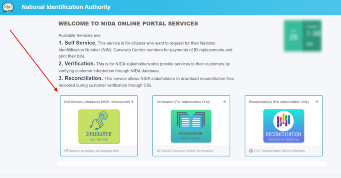Click the National Identification Authority header title

[x=66, y=7]
